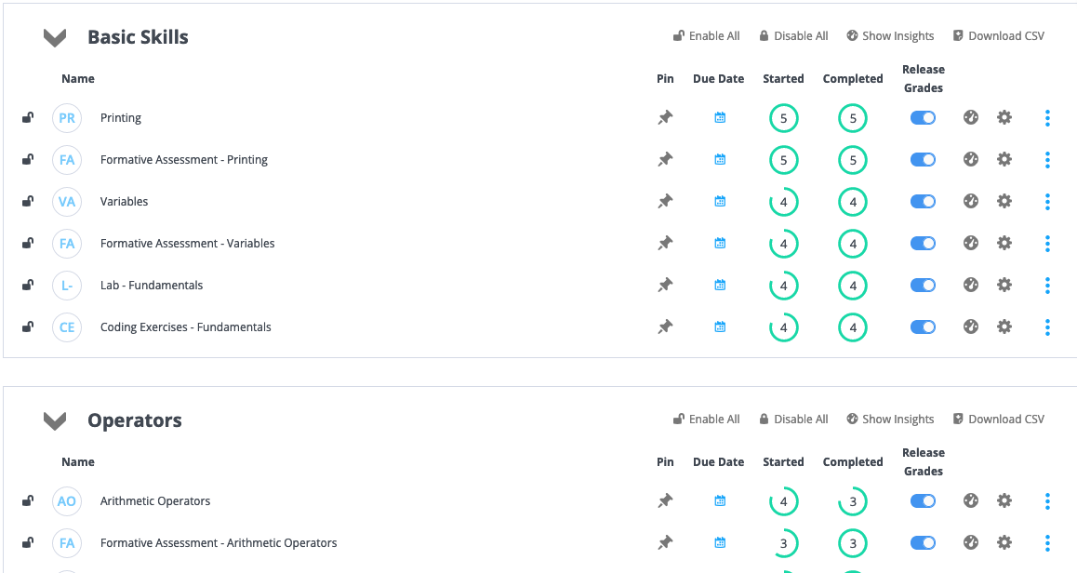This screenshot has width=1077, height=573.
Task: Toggle Release Grades for Printing
Action: click(924, 118)
